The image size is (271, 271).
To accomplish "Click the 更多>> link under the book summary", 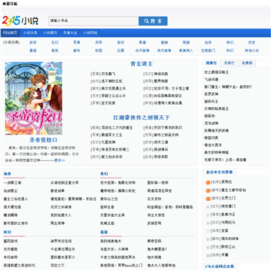I will [59, 160].
